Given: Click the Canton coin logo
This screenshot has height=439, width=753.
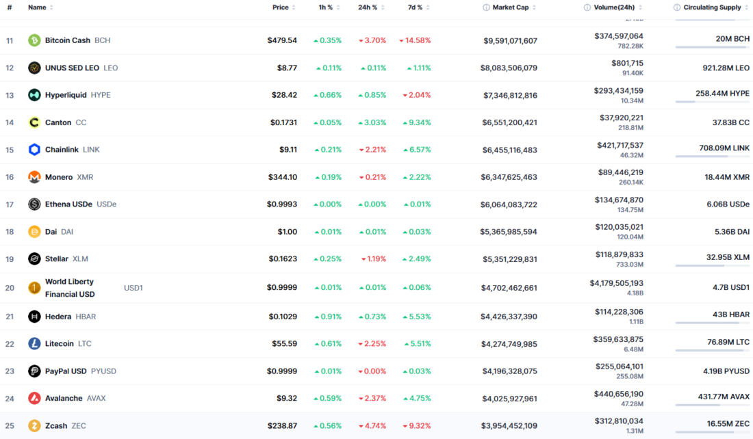Looking at the screenshot, I should click(34, 122).
